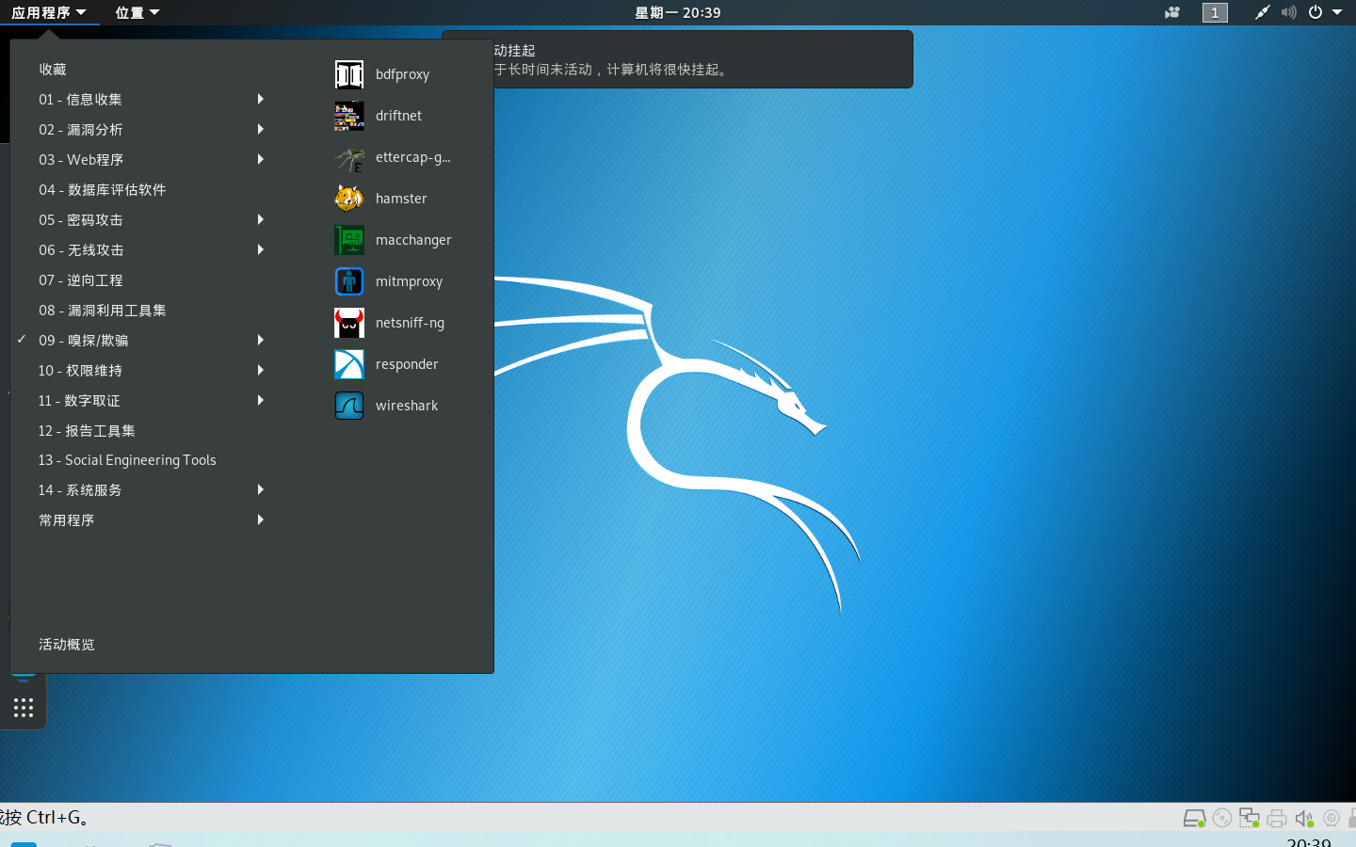Screen dimensions: 1356x847
Task: Expand the 11 - 数字取证 submenu arrow
Action: [x=261, y=400]
